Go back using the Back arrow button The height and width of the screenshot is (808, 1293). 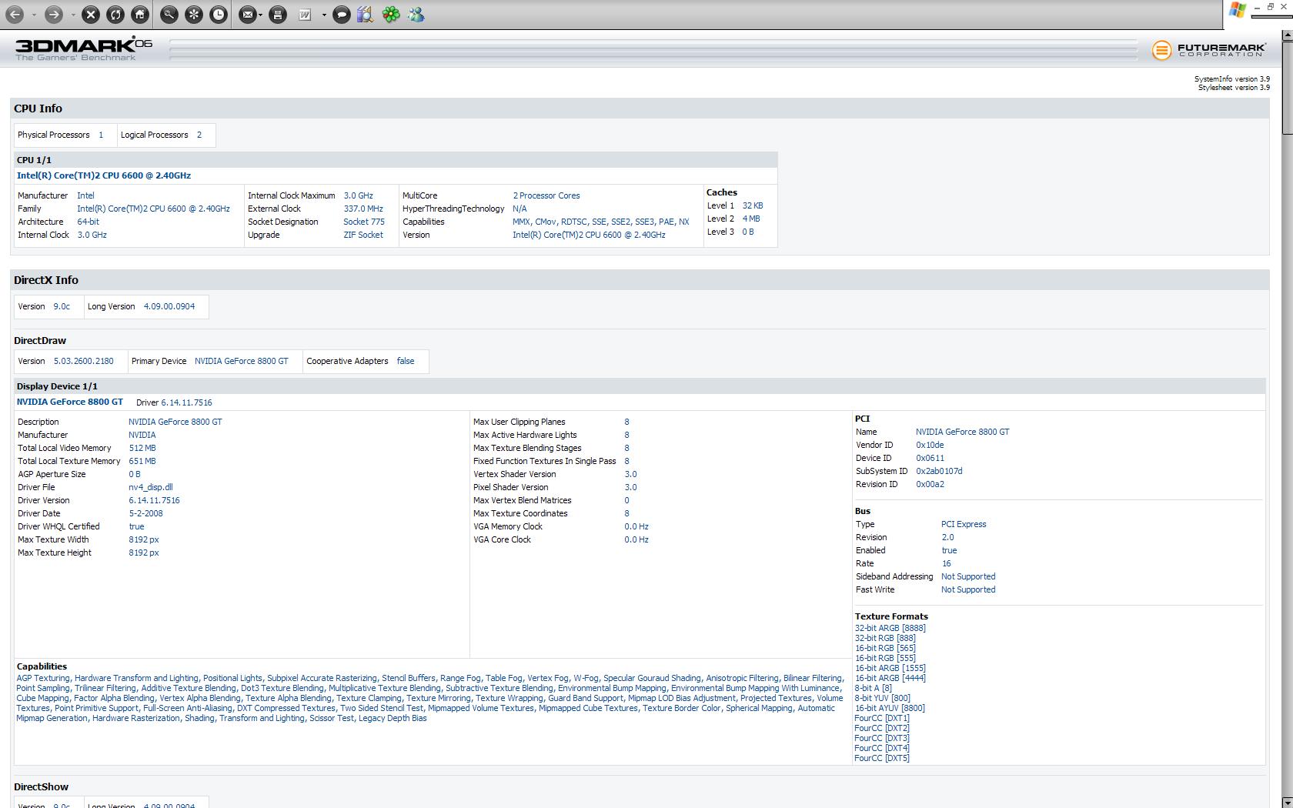coord(15,15)
